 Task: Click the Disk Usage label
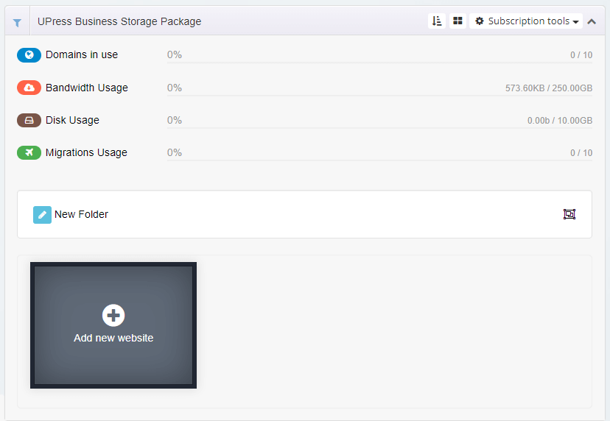click(72, 121)
